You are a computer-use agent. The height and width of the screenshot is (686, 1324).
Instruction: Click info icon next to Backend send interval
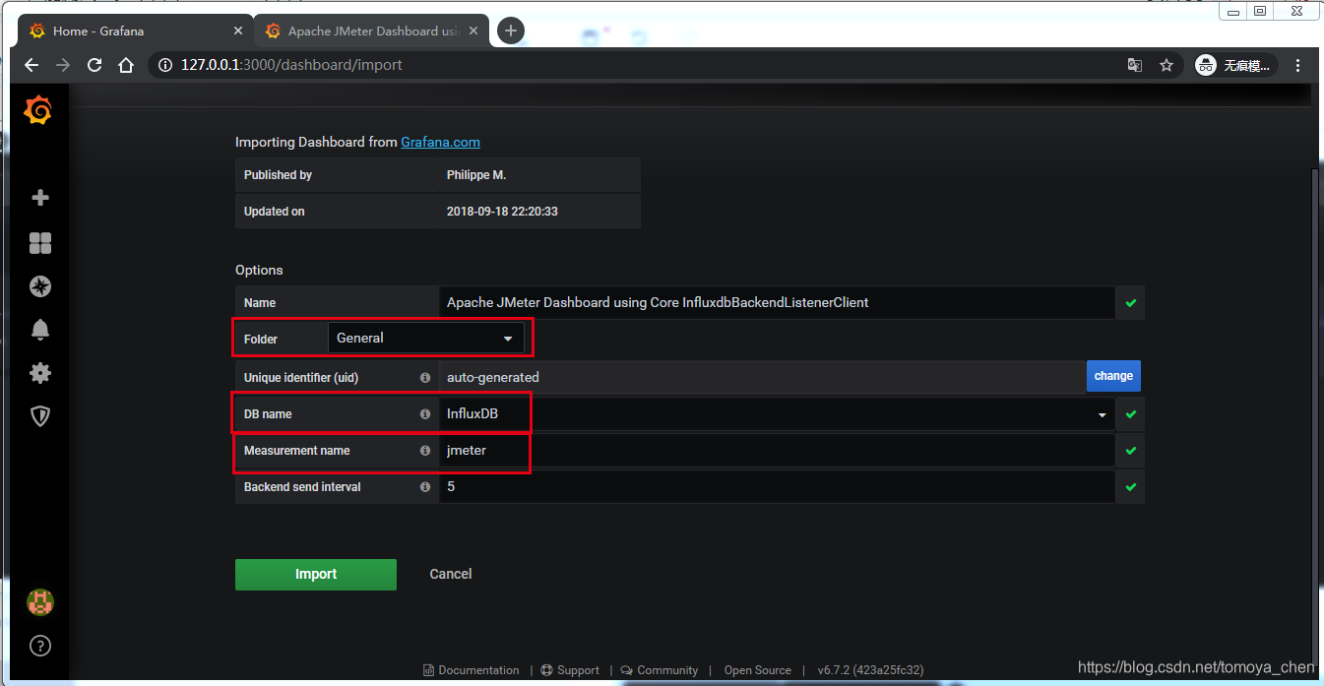[x=425, y=487]
